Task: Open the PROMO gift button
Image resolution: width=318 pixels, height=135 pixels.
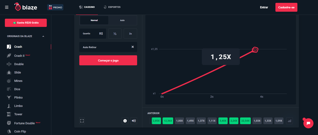Action: 55,7
